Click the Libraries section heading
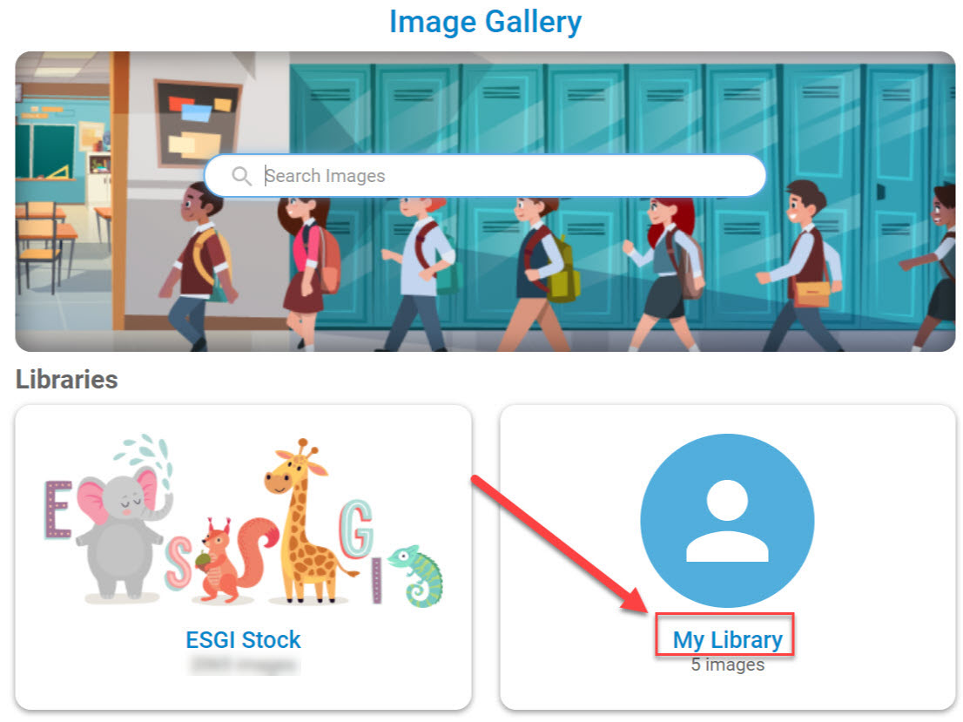The width and height of the screenshot is (963, 722). pos(66,379)
